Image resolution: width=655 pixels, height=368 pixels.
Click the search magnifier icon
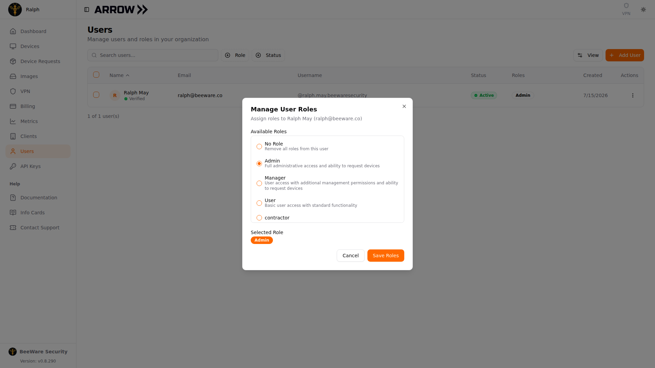(94, 55)
